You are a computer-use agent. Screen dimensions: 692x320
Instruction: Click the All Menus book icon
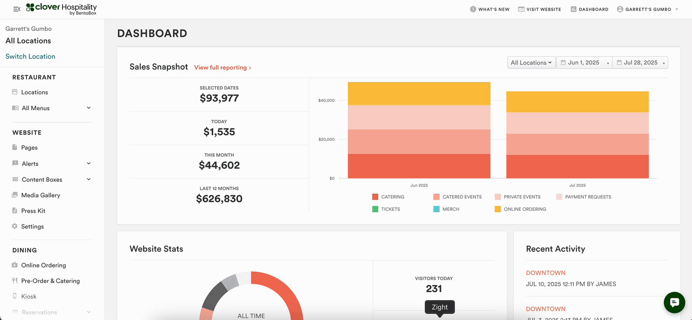[x=15, y=108]
